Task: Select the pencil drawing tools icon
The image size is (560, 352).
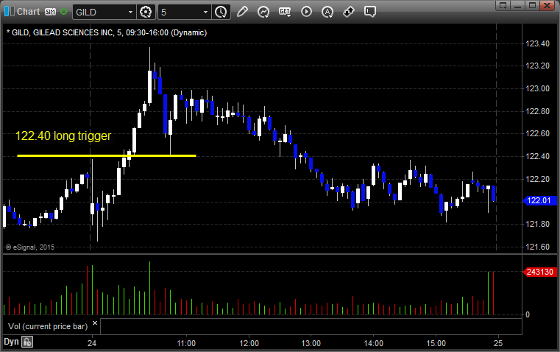Action: pyautogui.click(x=242, y=12)
